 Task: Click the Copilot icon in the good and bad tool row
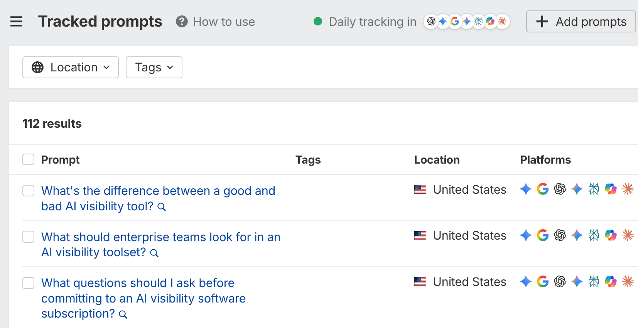point(611,189)
